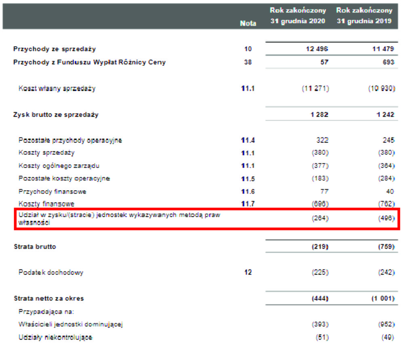Screen dimensions: 402x344
Task: Click the '31 grudnia 2019' column header
Action: pyautogui.click(x=364, y=21)
